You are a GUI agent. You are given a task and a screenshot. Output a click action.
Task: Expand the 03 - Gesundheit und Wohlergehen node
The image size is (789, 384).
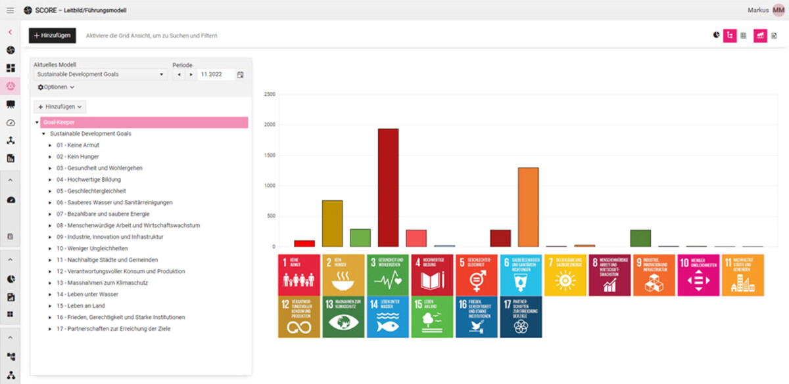tap(50, 168)
